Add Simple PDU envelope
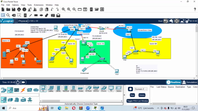198x111 pixels. click(53, 15)
